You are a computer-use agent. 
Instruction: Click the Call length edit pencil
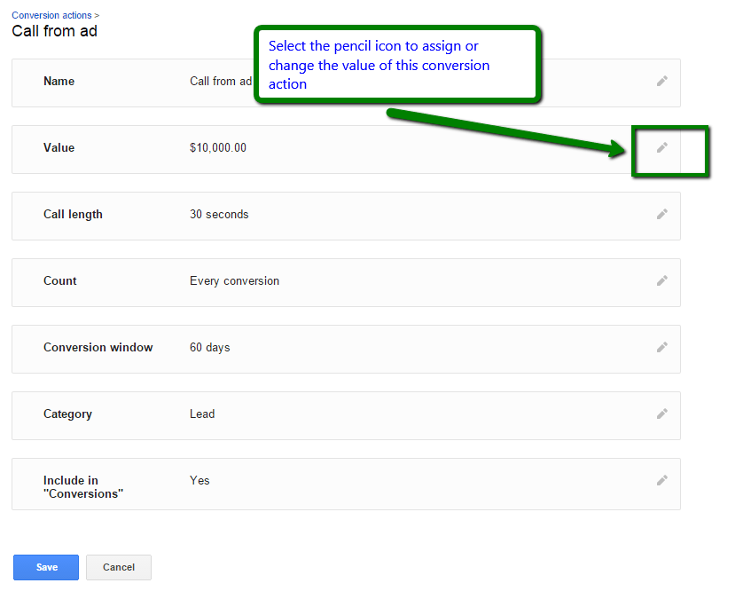click(x=661, y=214)
